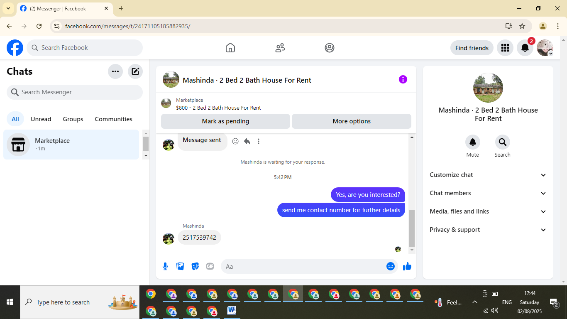Click Find friends button

pos(472,48)
